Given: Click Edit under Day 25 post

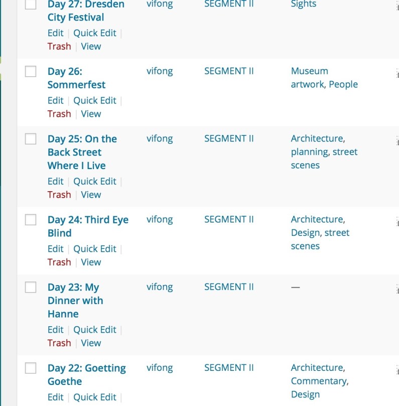Looking at the screenshot, I should 55,182.
